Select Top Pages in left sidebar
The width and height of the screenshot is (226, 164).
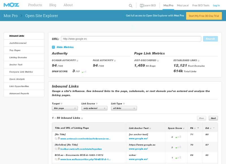point(15,50)
